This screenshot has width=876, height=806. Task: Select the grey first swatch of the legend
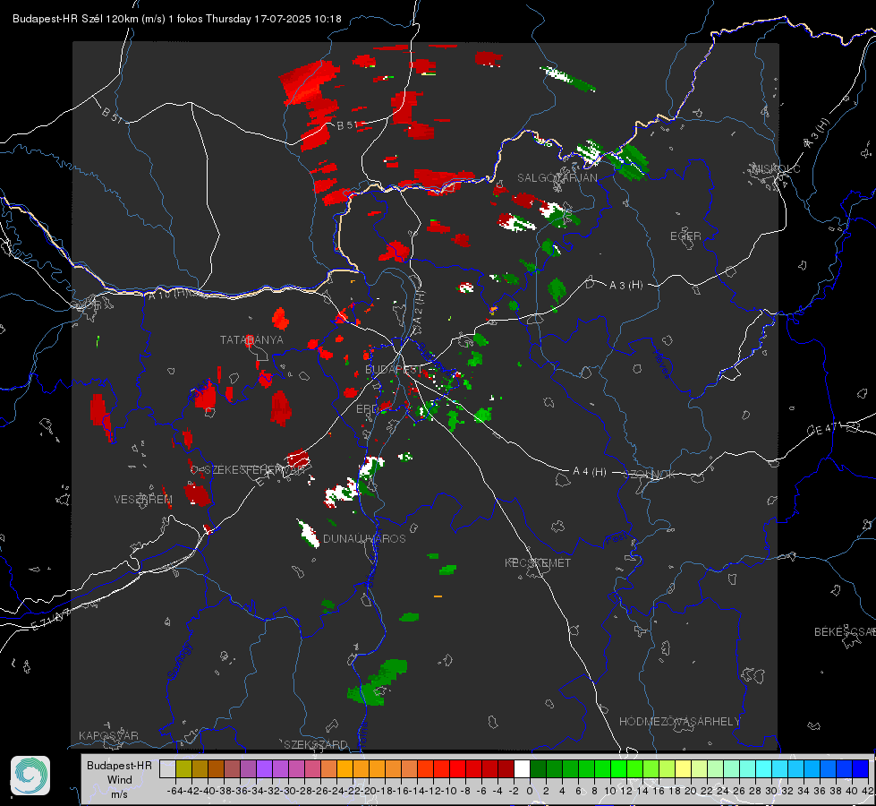pos(167,769)
